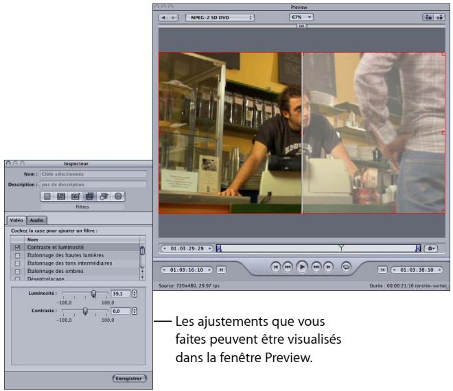Go to the start of the clip
The height and width of the screenshot is (391, 453).
[x=276, y=267]
